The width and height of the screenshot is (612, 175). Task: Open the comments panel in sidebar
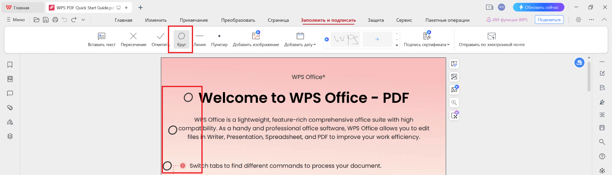10,93
